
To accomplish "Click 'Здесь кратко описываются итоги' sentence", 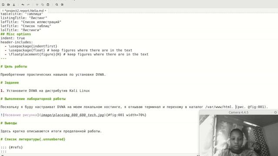I will tap(51, 131).
